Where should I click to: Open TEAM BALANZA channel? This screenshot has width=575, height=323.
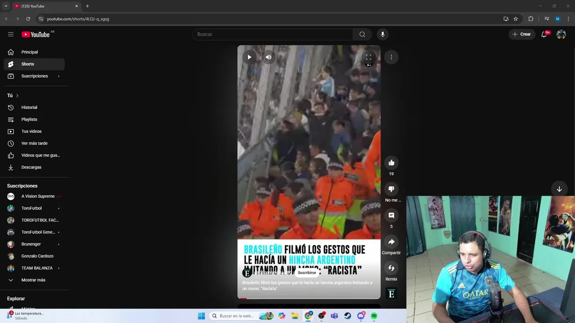34,268
